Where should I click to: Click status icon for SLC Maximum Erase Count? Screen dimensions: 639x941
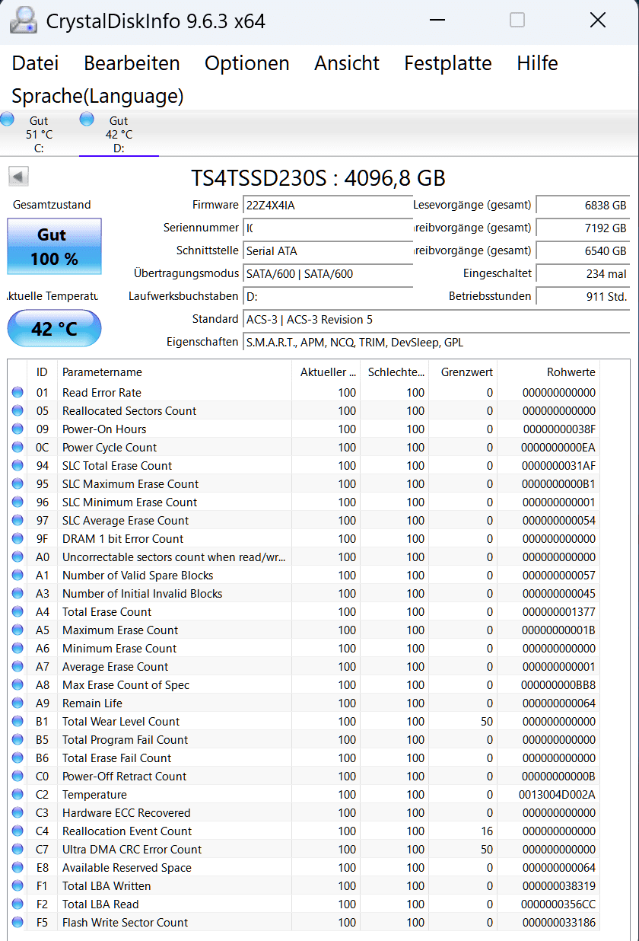click(x=17, y=484)
